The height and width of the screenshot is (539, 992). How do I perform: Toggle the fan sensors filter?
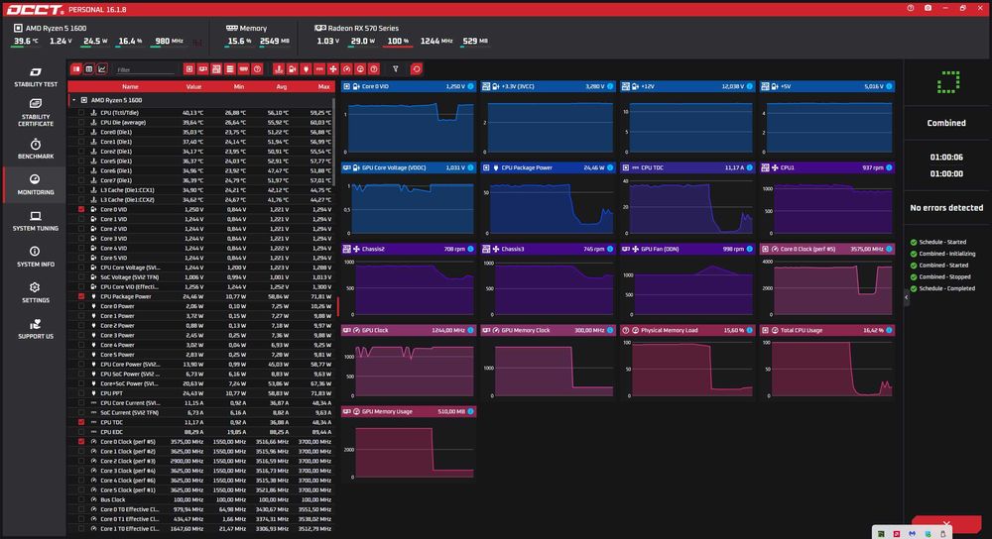tap(332, 69)
